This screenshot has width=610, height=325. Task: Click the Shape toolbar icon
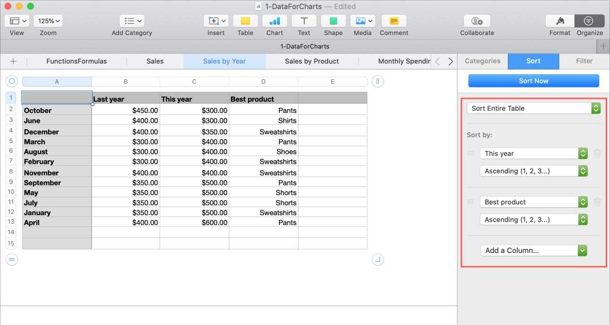(333, 21)
